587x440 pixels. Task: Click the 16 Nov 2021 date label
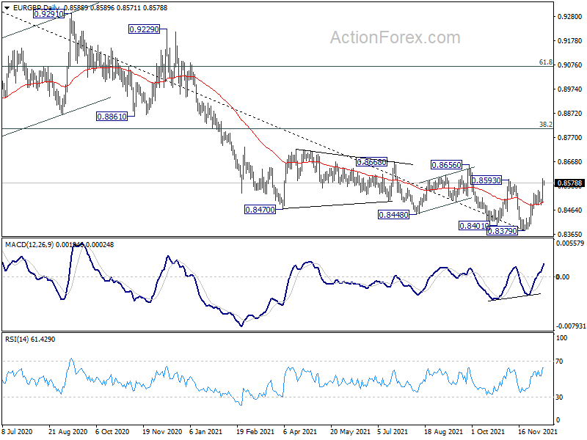click(538, 431)
